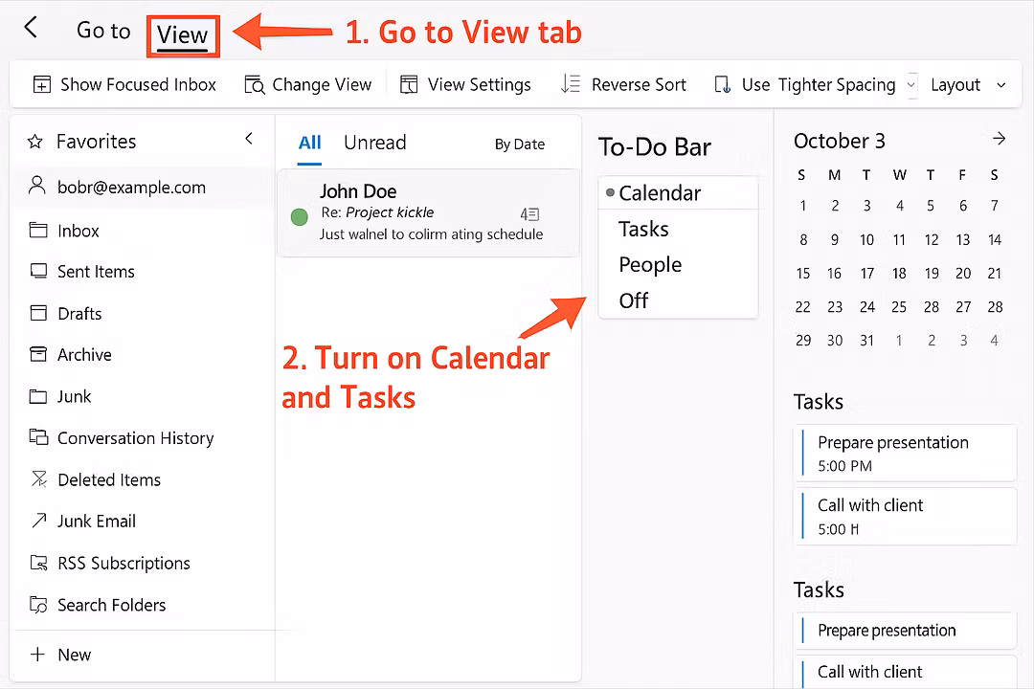Click the View Settings icon
Image resolution: width=1034 pixels, height=689 pixels.
point(409,85)
